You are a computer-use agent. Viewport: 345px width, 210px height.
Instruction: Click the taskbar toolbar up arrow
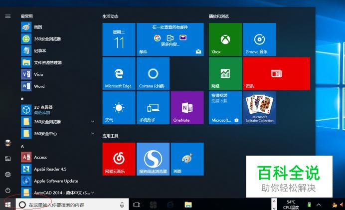(274, 201)
